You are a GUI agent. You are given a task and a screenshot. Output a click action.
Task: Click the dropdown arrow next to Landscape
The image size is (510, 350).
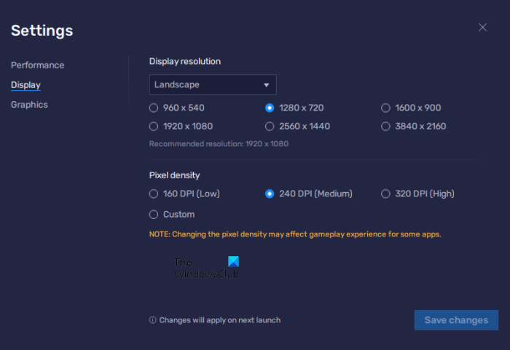(267, 84)
